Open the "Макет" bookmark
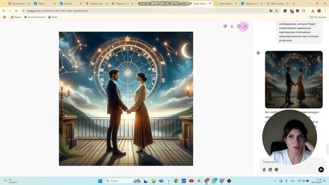 coord(53,17)
